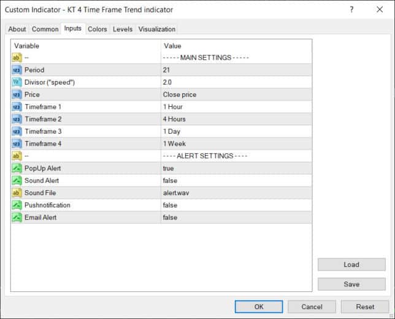Select the Timeframe 3 variable name

pos(43,131)
